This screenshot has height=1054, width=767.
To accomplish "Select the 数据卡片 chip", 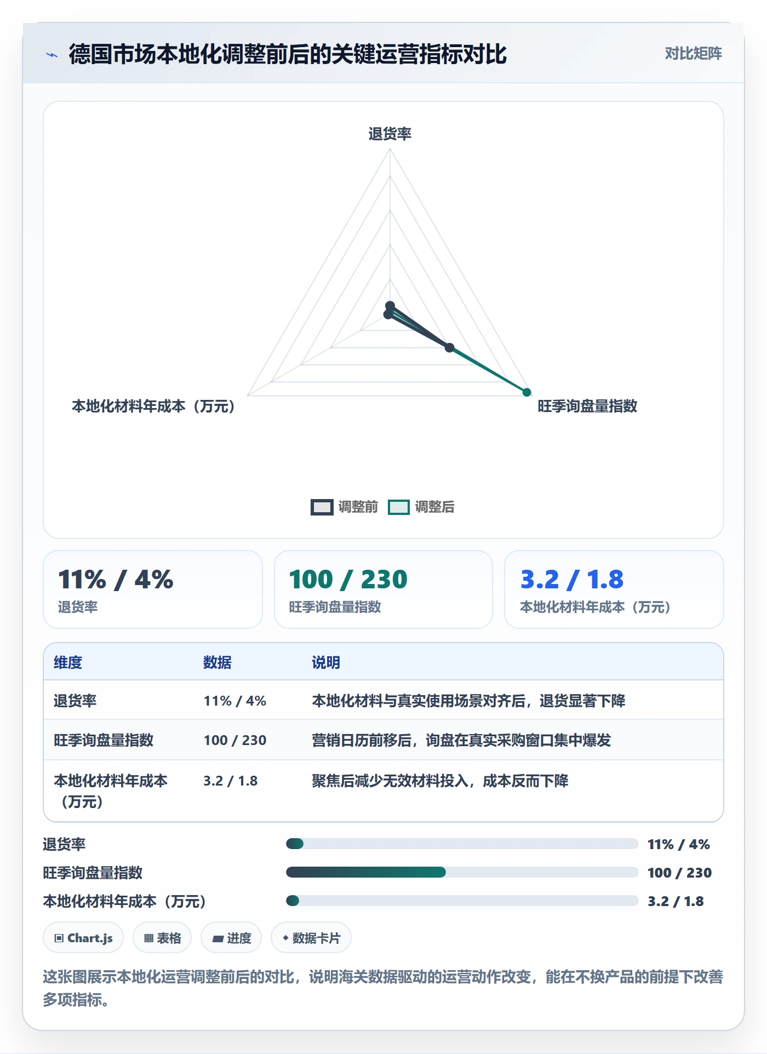I will pos(311,938).
